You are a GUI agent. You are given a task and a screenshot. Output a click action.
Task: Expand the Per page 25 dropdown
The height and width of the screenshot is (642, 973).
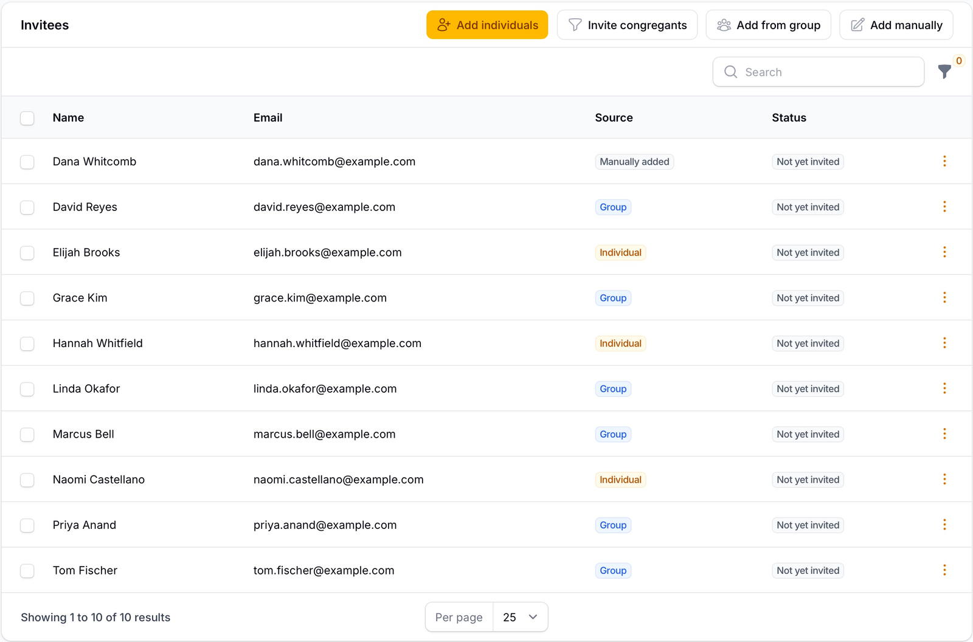pyautogui.click(x=520, y=617)
